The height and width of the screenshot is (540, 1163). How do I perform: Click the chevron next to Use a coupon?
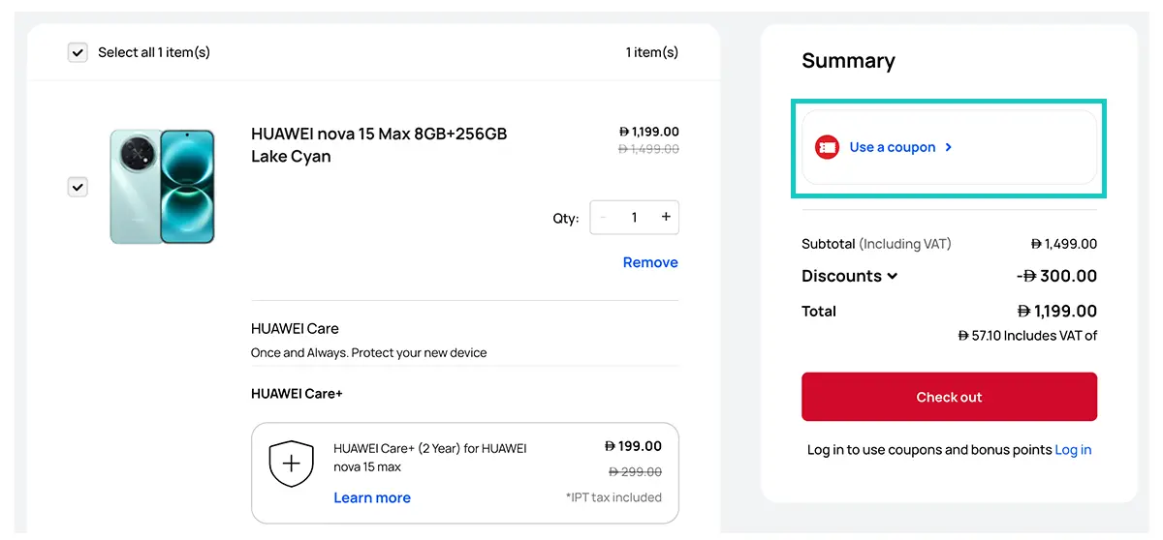[x=948, y=147]
